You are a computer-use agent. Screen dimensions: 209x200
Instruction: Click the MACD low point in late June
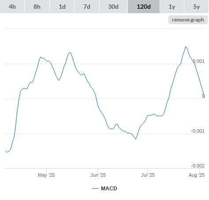tap(135, 139)
